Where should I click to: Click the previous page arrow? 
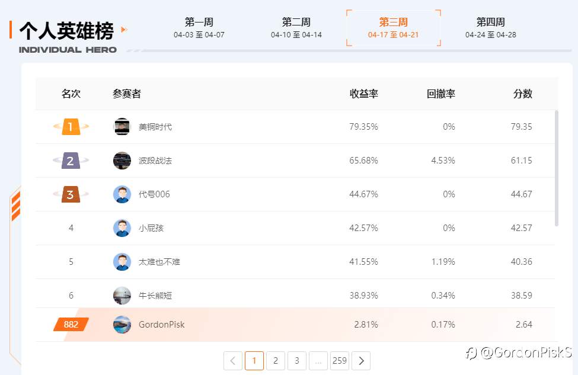tap(233, 360)
